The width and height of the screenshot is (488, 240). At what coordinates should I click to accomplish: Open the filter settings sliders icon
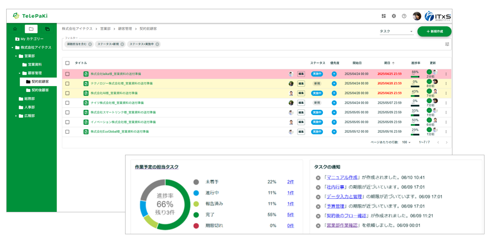[x=447, y=44]
